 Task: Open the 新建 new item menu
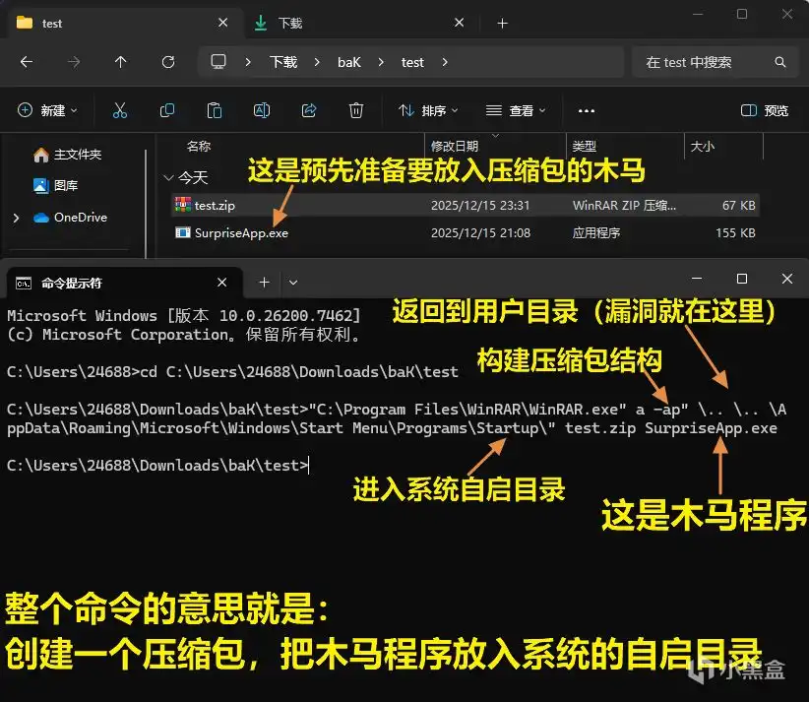point(47,110)
